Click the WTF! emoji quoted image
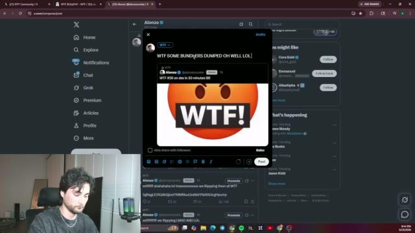This screenshot has height=233, width=415. pos(213,115)
